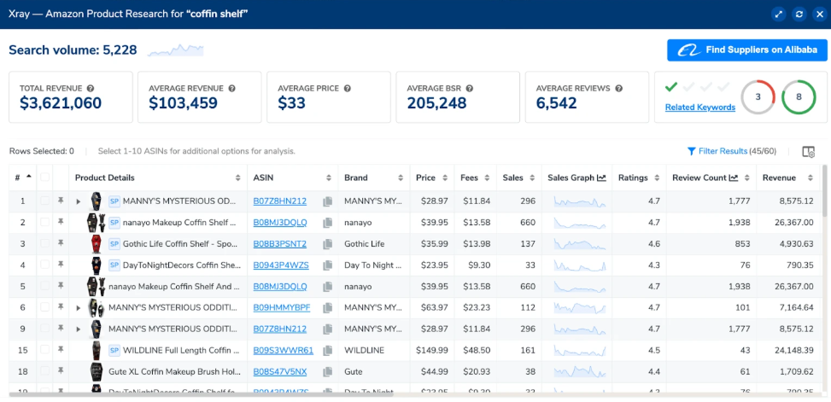Click the Sales Graph chart icon in header
Image resolution: width=831 pixels, height=402 pixels.
601,178
